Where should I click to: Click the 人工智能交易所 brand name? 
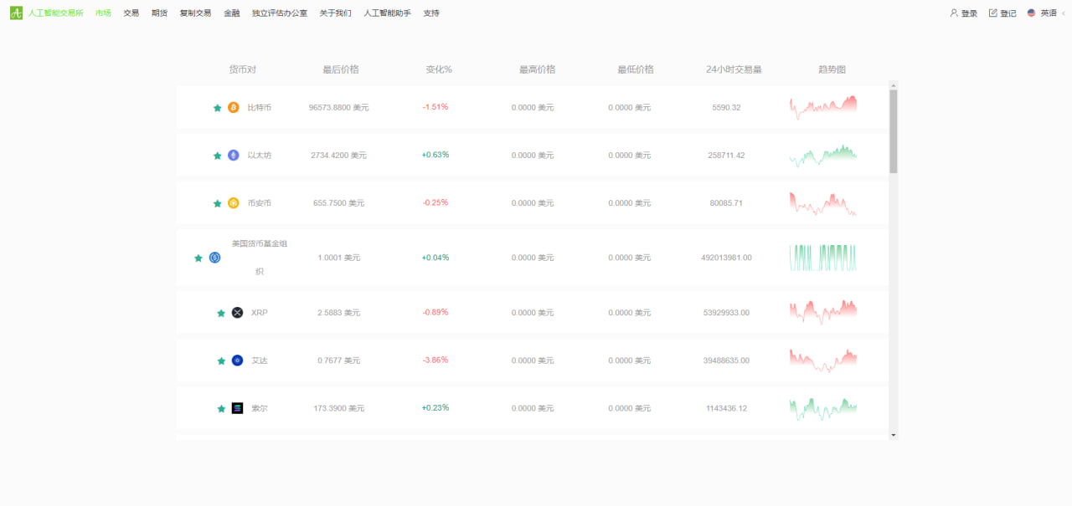(x=56, y=13)
